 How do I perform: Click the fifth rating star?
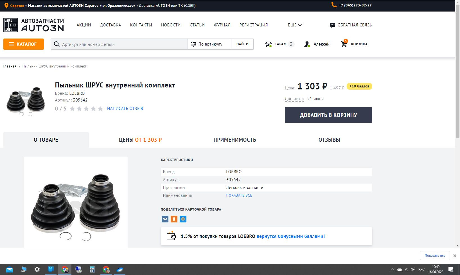[x=100, y=109]
